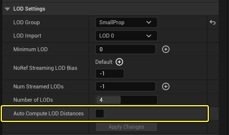The height and width of the screenshot is (135, 229).
Task: Select the Minimum LOD property label
Action: pyautogui.click(x=30, y=49)
